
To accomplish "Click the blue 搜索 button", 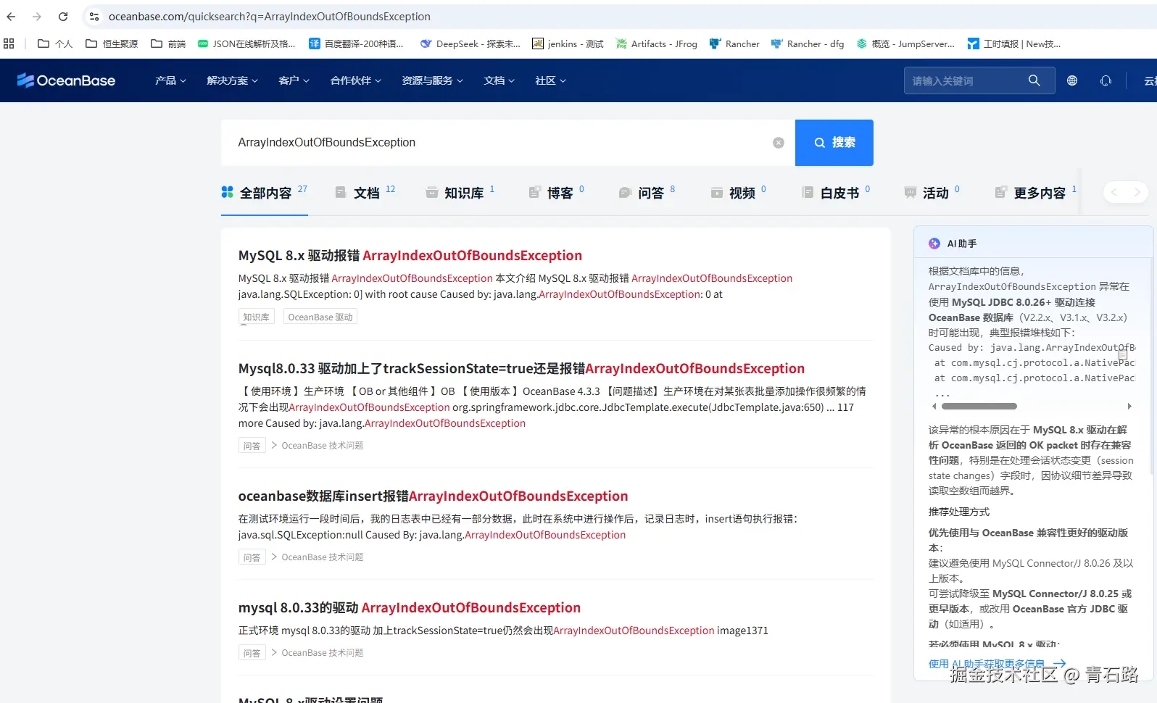I will pos(834,143).
